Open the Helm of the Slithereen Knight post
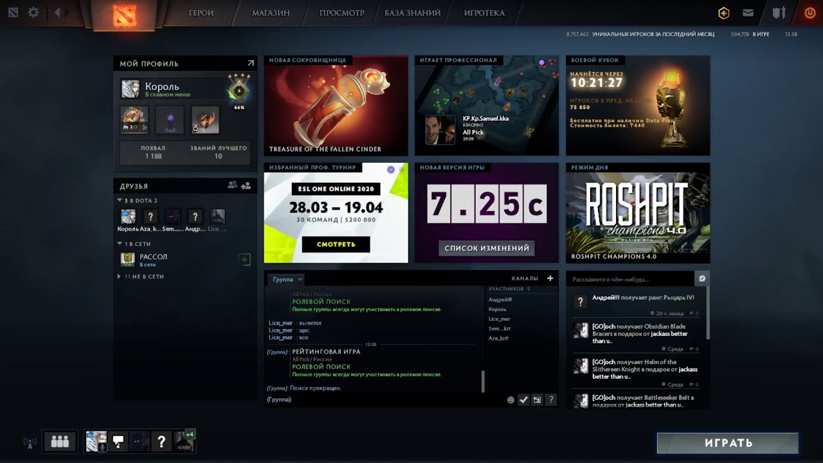Screen dimensions: 823x463 (x=635, y=373)
